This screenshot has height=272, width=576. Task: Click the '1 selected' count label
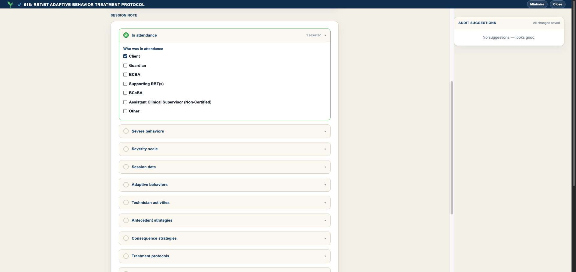[x=313, y=35]
